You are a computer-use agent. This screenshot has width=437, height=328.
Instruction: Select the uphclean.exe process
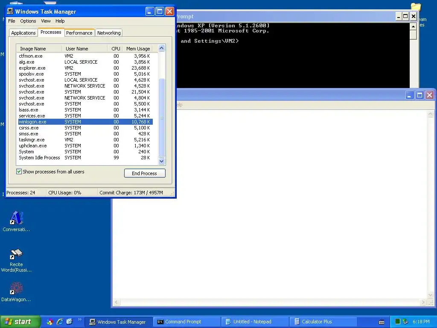[x=85, y=146]
